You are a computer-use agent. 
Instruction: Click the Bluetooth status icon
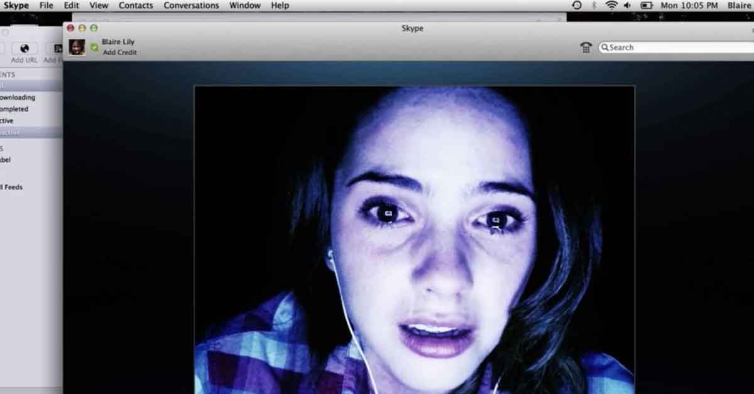594,5
